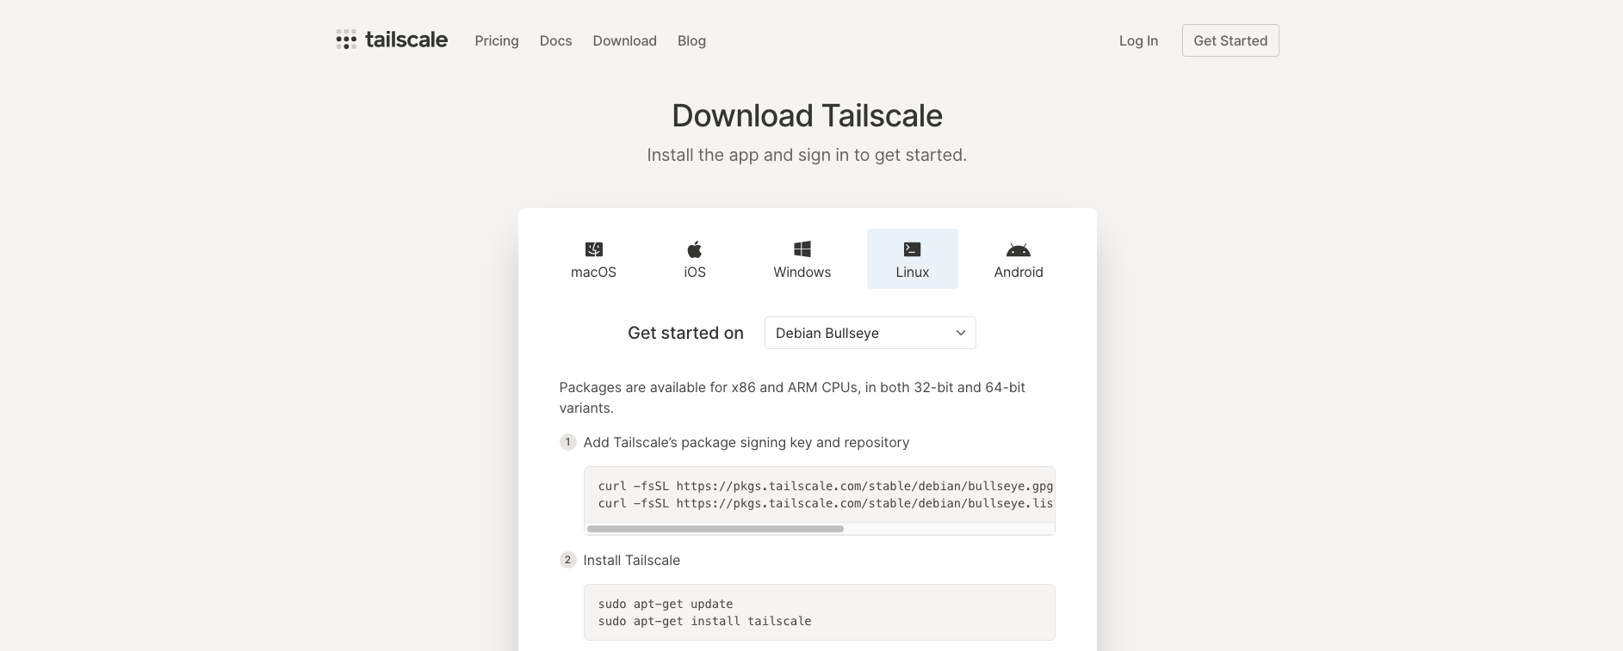The image size is (1623, 651).
Task: Switch to the Android tab label
Action: 1019,272
